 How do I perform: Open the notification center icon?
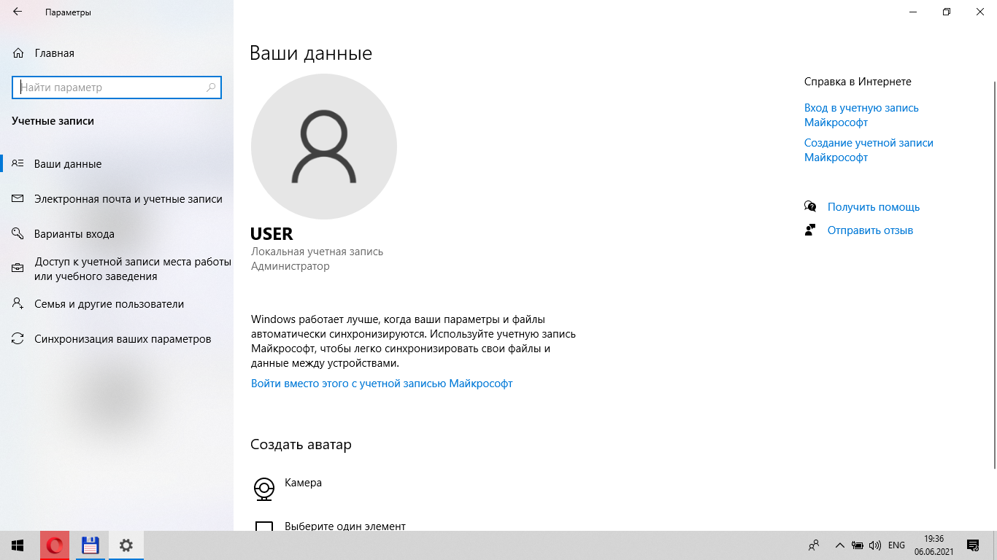click(x=972, y=545)
